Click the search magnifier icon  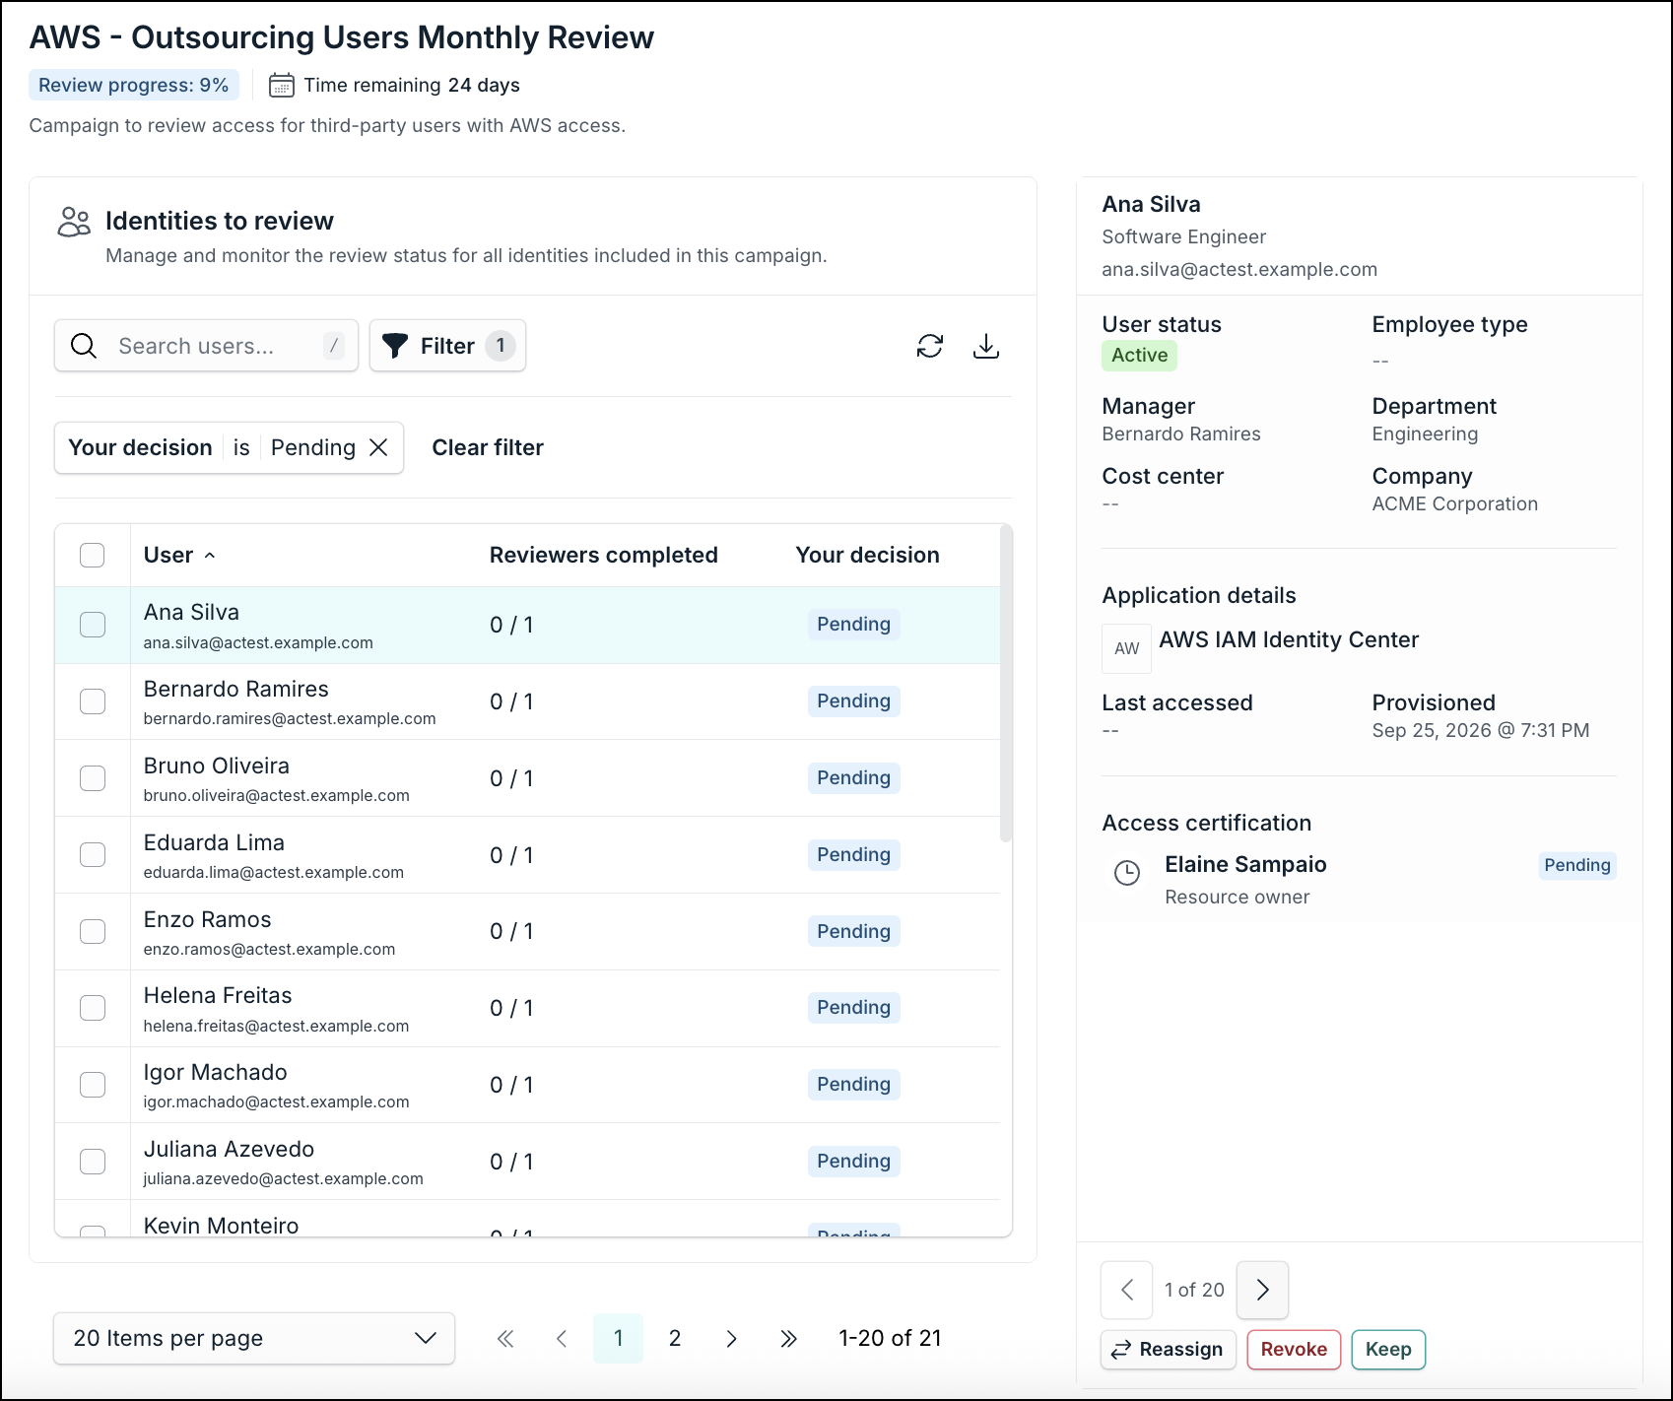(x=84, y=346)
